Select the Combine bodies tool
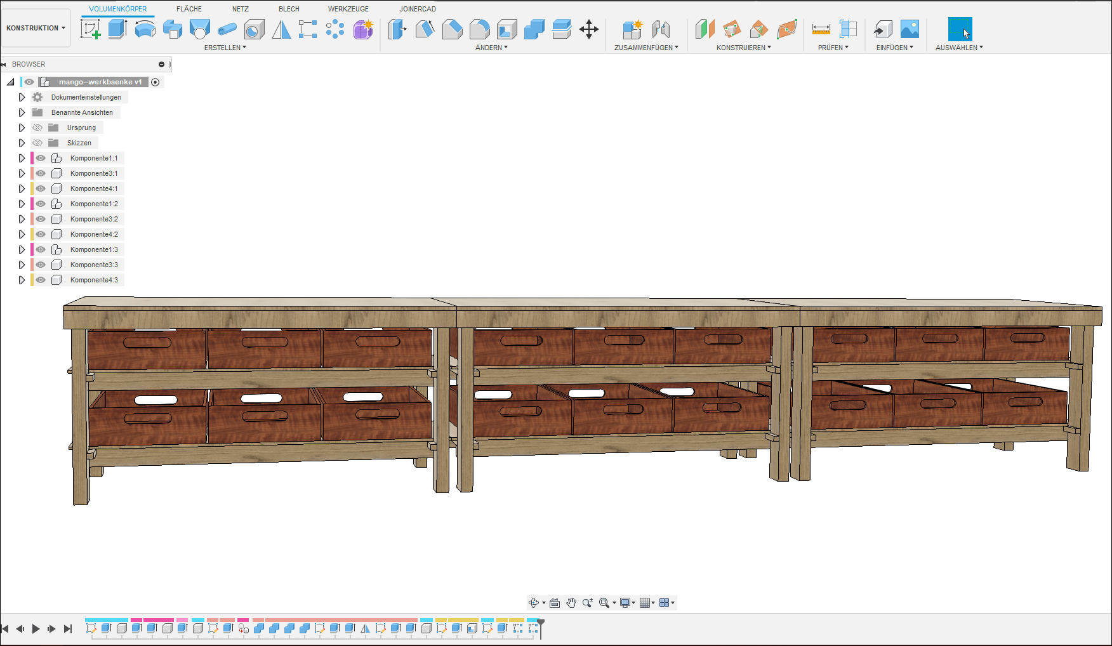The height and width of the screenshot is (646, 1112). (534, 29)
